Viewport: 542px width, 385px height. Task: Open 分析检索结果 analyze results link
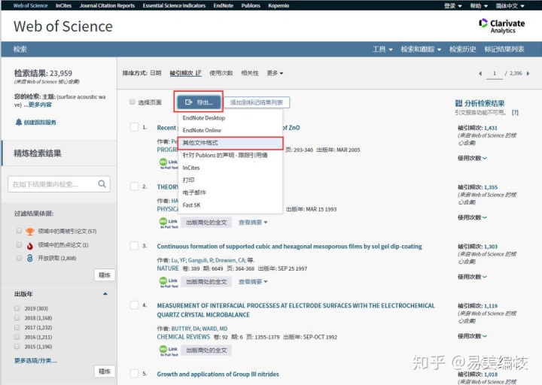(x=484, y=103)
